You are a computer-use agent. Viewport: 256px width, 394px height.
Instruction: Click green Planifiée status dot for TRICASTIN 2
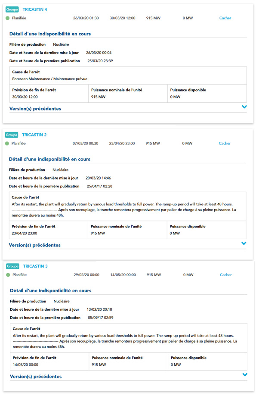7,143
